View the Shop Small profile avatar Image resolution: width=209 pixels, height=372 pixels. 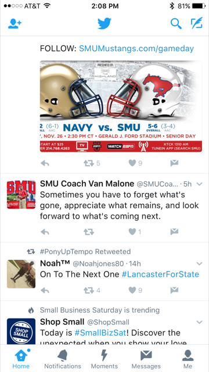21,331
